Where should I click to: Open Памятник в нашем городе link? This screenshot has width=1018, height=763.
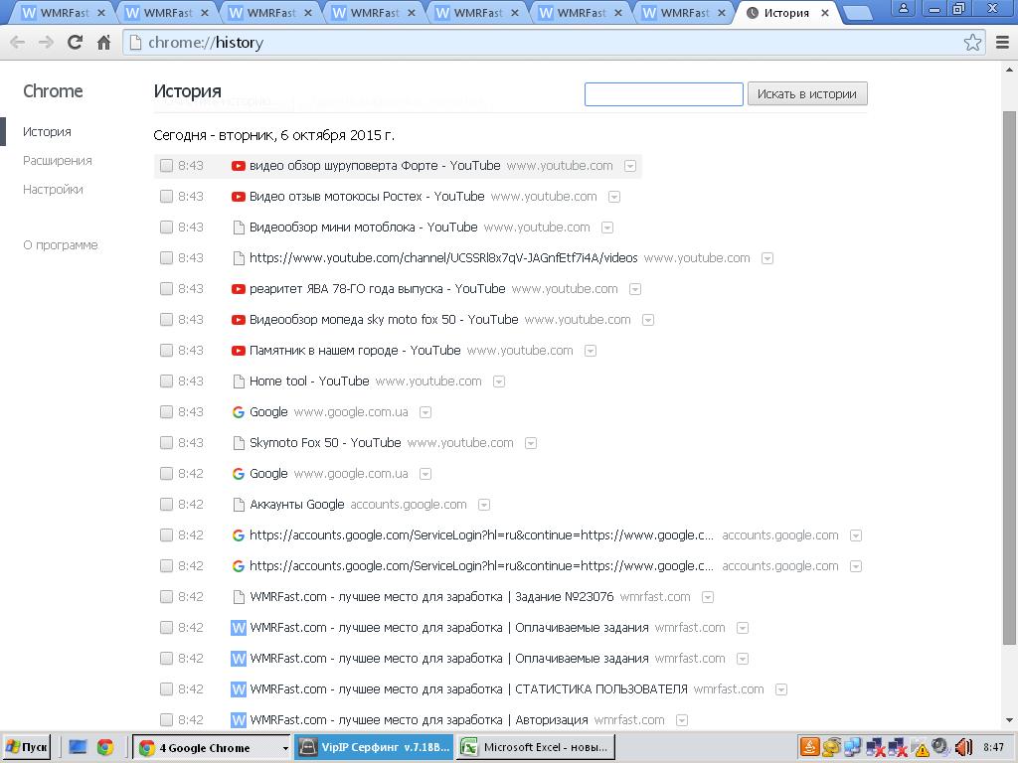(x=355, y=351)
